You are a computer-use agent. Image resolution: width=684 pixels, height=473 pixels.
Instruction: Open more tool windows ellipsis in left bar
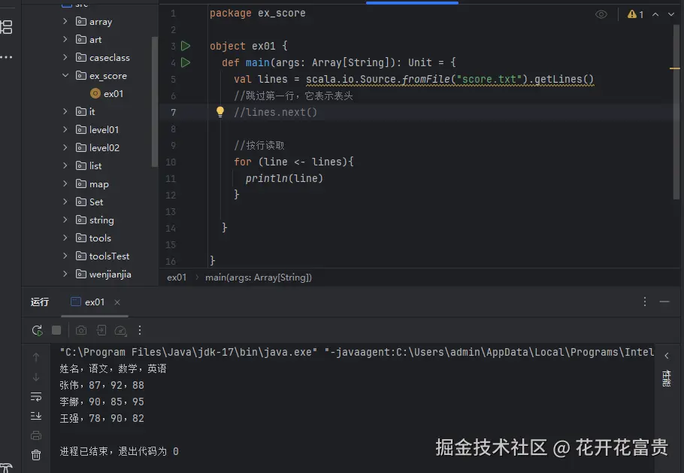(6, 57)
